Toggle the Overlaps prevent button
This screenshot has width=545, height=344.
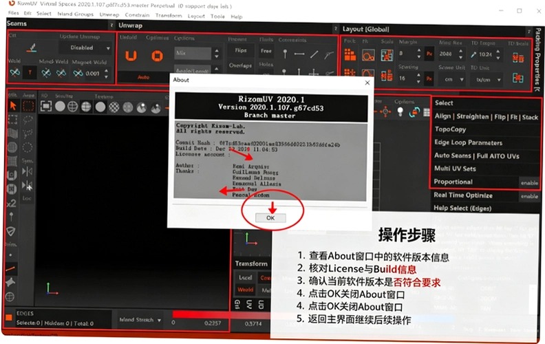coord(240,65)
